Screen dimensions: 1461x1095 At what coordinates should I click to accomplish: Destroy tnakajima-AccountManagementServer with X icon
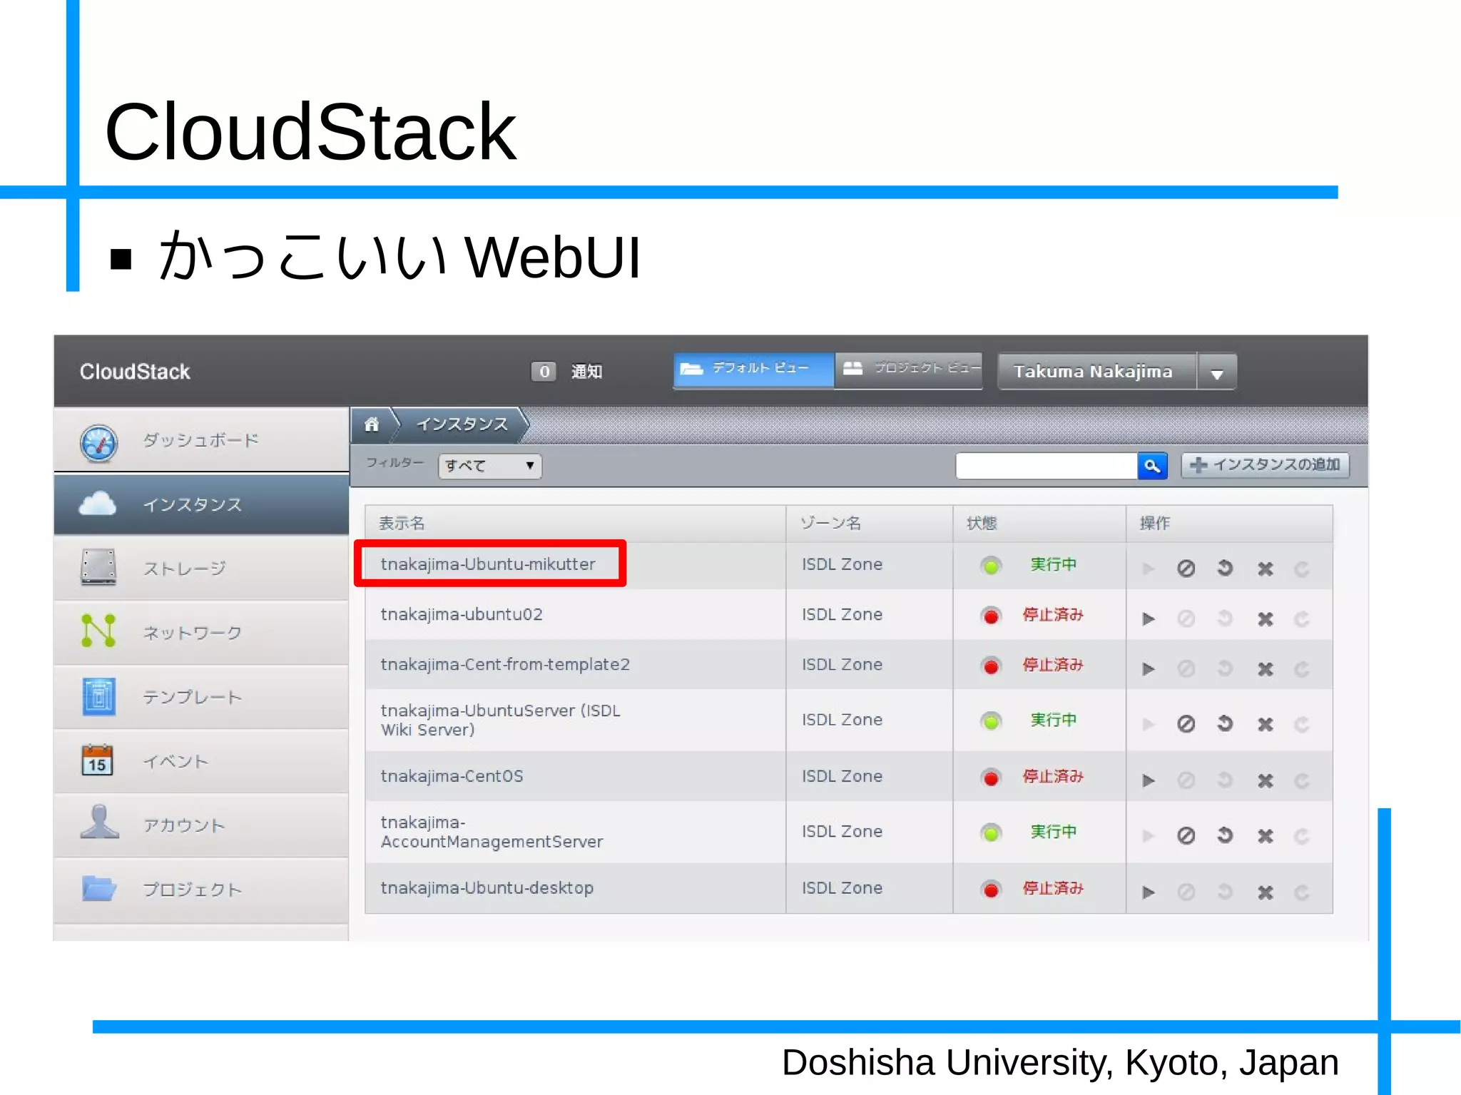click(1266, 835)
